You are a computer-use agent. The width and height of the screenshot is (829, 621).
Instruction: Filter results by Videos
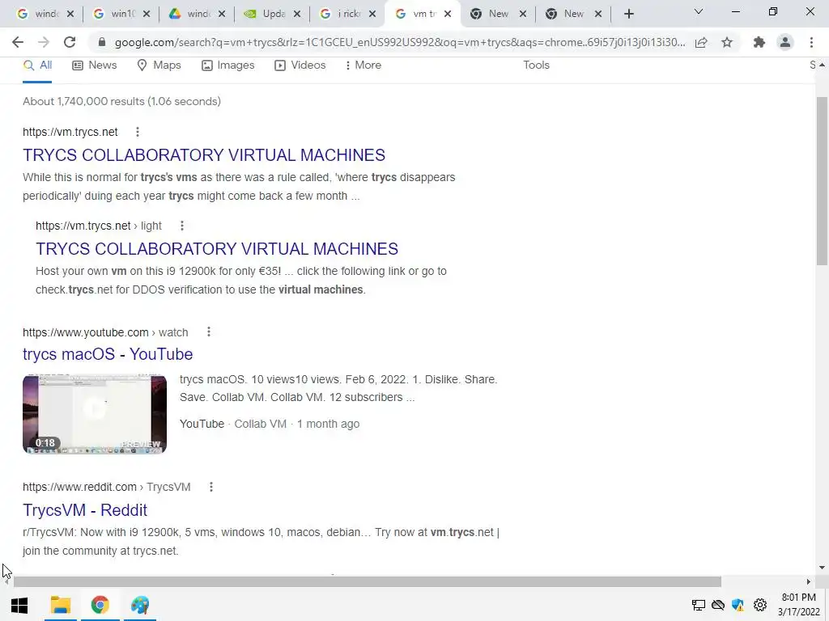click(300, 65)
